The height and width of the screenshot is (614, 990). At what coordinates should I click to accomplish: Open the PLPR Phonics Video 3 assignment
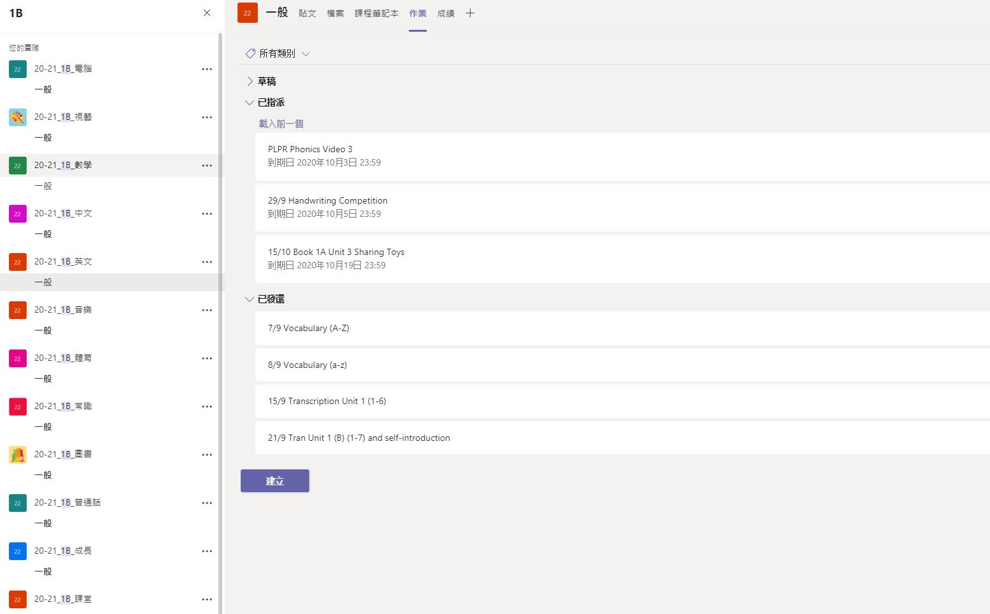[310, 150]
